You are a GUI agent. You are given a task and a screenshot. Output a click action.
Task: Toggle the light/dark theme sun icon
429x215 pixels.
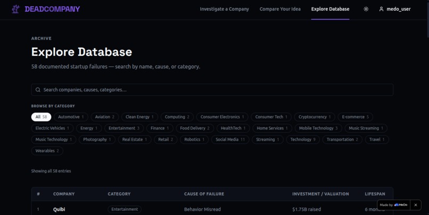pos(366,9)
